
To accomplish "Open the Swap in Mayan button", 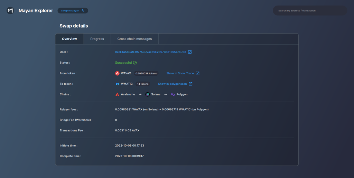I will click(73, 11).
